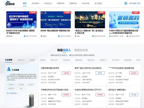Select the 高端装备 category tab

point(128,60)
